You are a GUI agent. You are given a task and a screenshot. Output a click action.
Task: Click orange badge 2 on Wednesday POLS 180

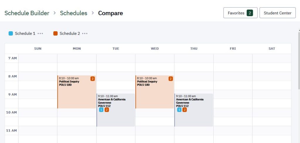pyautogui.click(x=171, y=79)
